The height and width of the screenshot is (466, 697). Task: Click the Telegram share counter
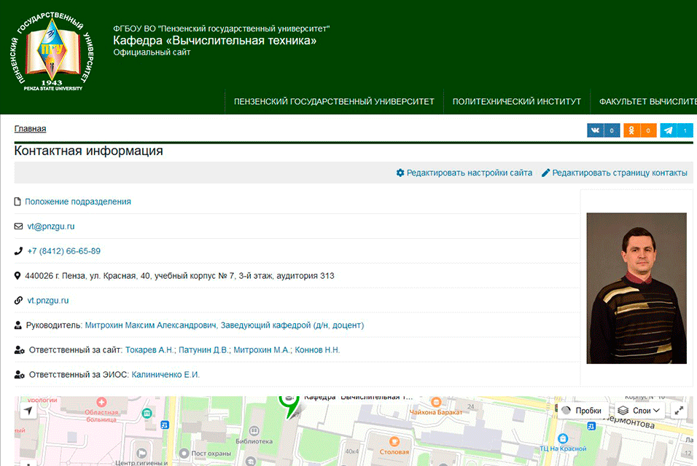[685, 130]
